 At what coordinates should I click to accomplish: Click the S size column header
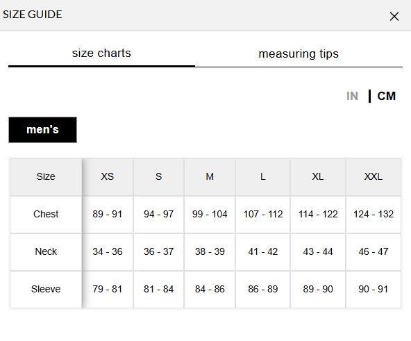click(158, 177)
